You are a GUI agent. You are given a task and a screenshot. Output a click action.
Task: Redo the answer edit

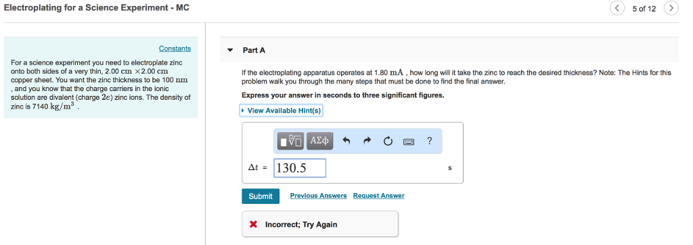tap(367, 141)
